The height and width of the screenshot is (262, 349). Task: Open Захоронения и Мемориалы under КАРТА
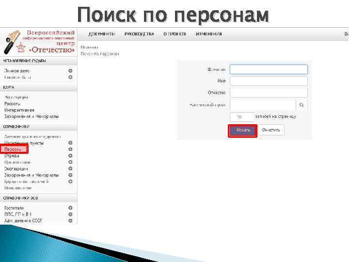[x=32, y=116]
